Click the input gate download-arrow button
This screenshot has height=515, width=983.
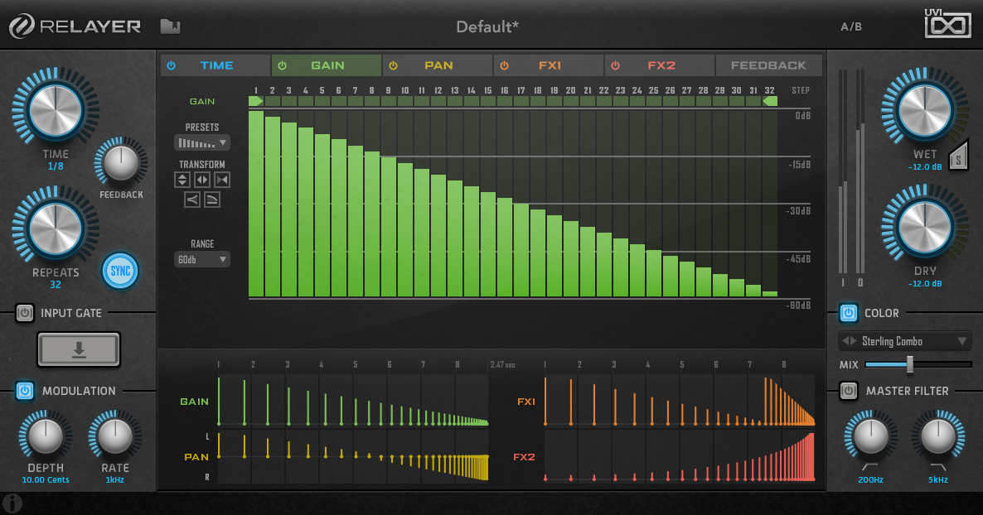point(79,349)
